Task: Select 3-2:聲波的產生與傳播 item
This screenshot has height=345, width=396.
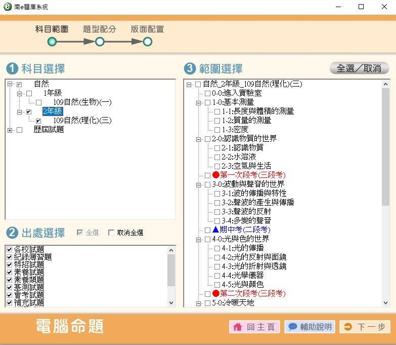Action: 258,202
